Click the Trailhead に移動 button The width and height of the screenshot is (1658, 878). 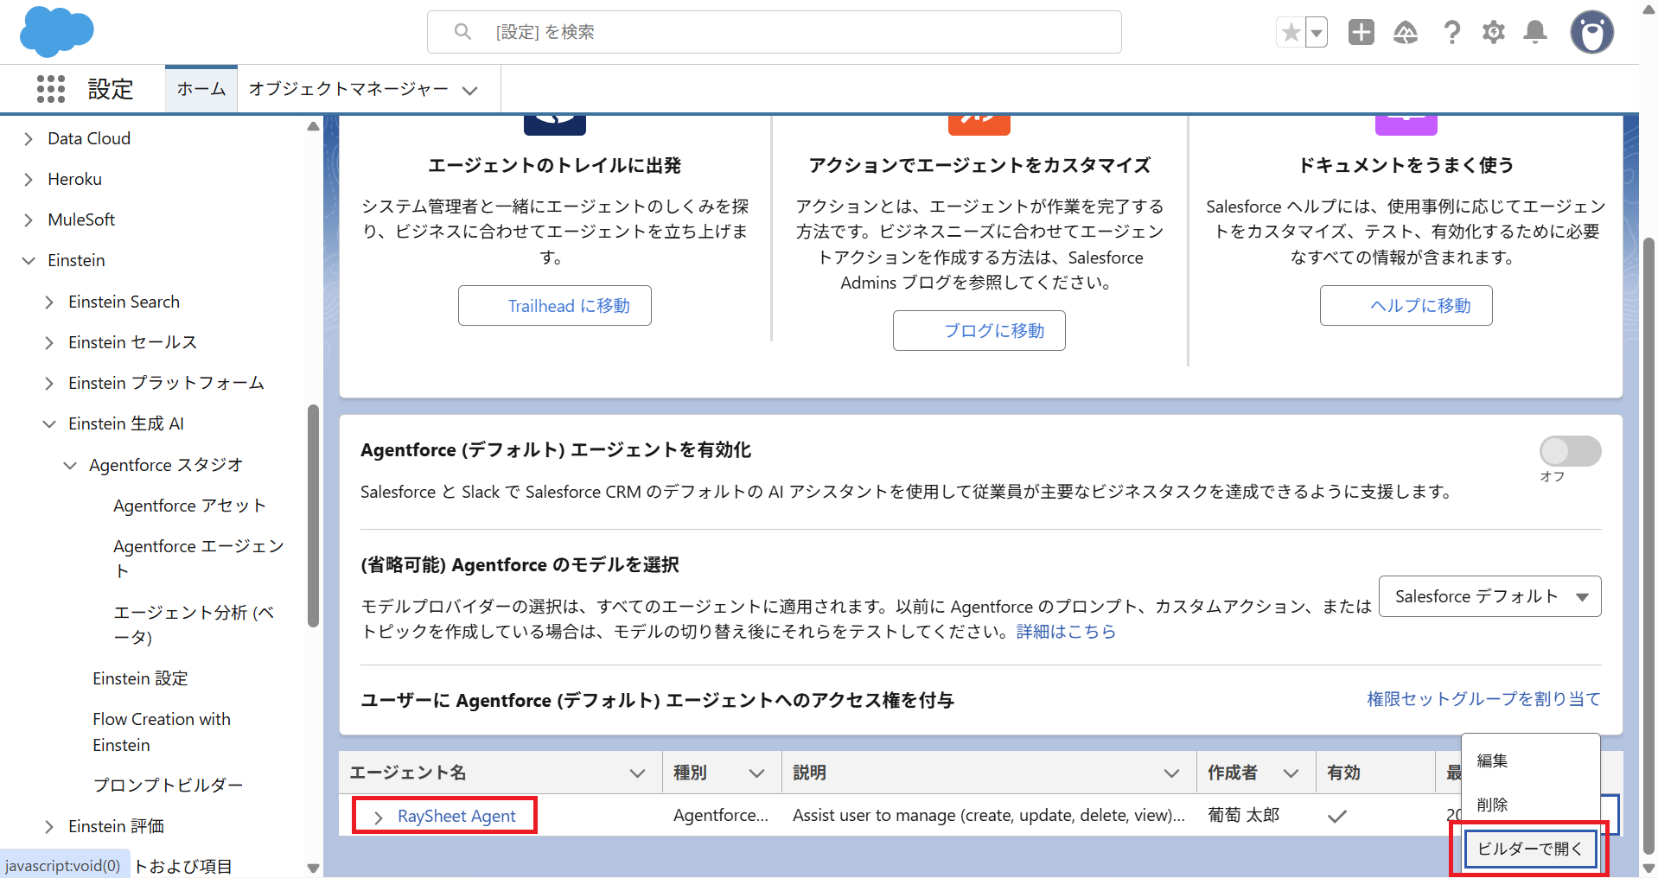(554, 306)
